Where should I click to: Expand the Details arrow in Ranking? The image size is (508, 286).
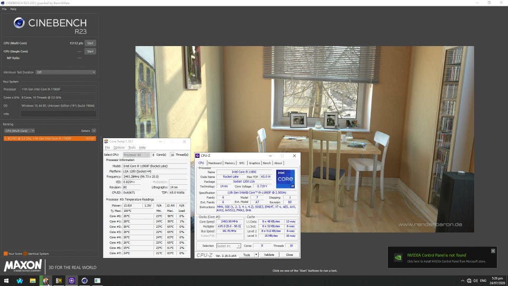(94, 131)
